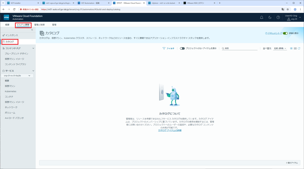304x169 pixels.
Task: Switch to grid card view icon
Action: tap(295, 48)
